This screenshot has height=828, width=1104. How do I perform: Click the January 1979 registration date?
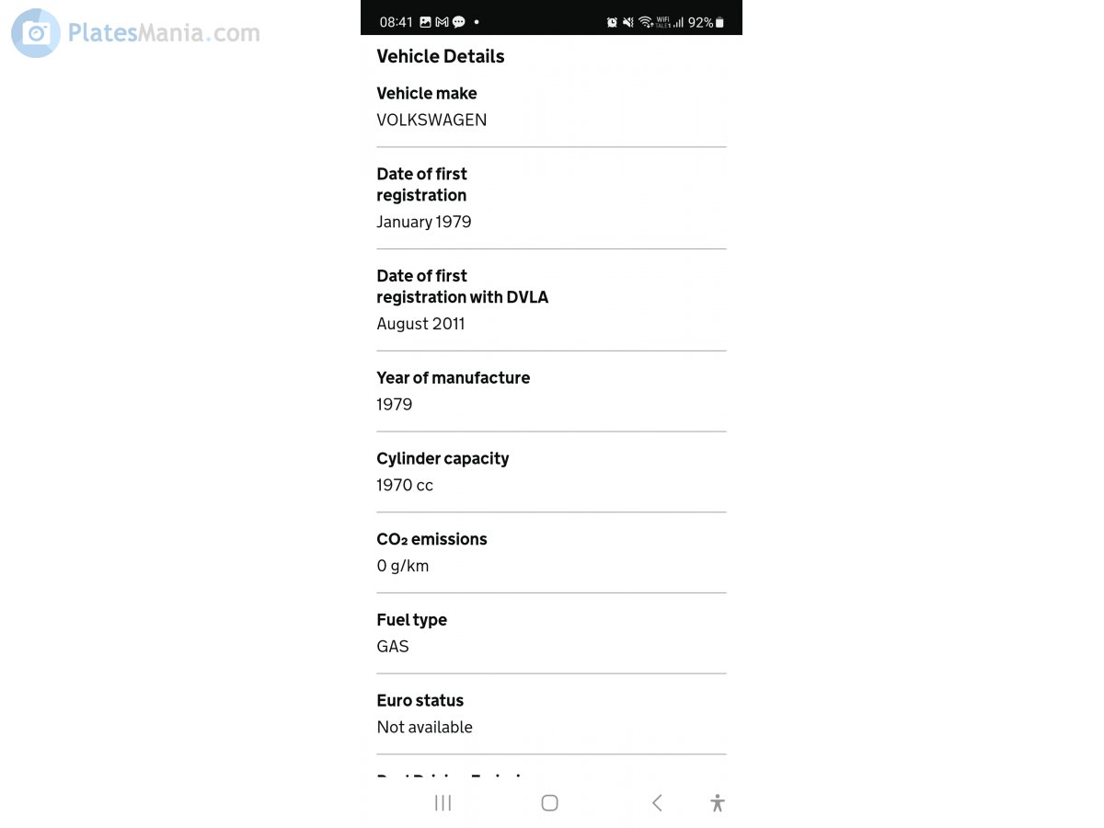tap(424, 222)
